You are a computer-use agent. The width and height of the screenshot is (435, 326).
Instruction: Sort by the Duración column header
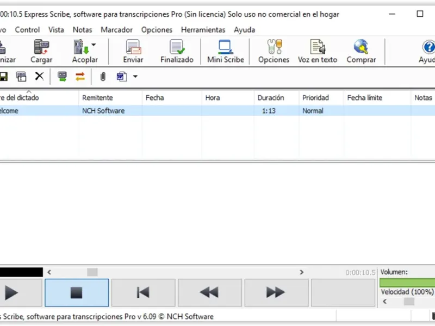277,98
